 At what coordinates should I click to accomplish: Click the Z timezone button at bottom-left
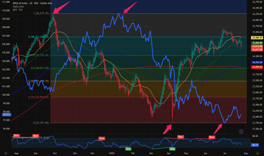pos(6,153)
